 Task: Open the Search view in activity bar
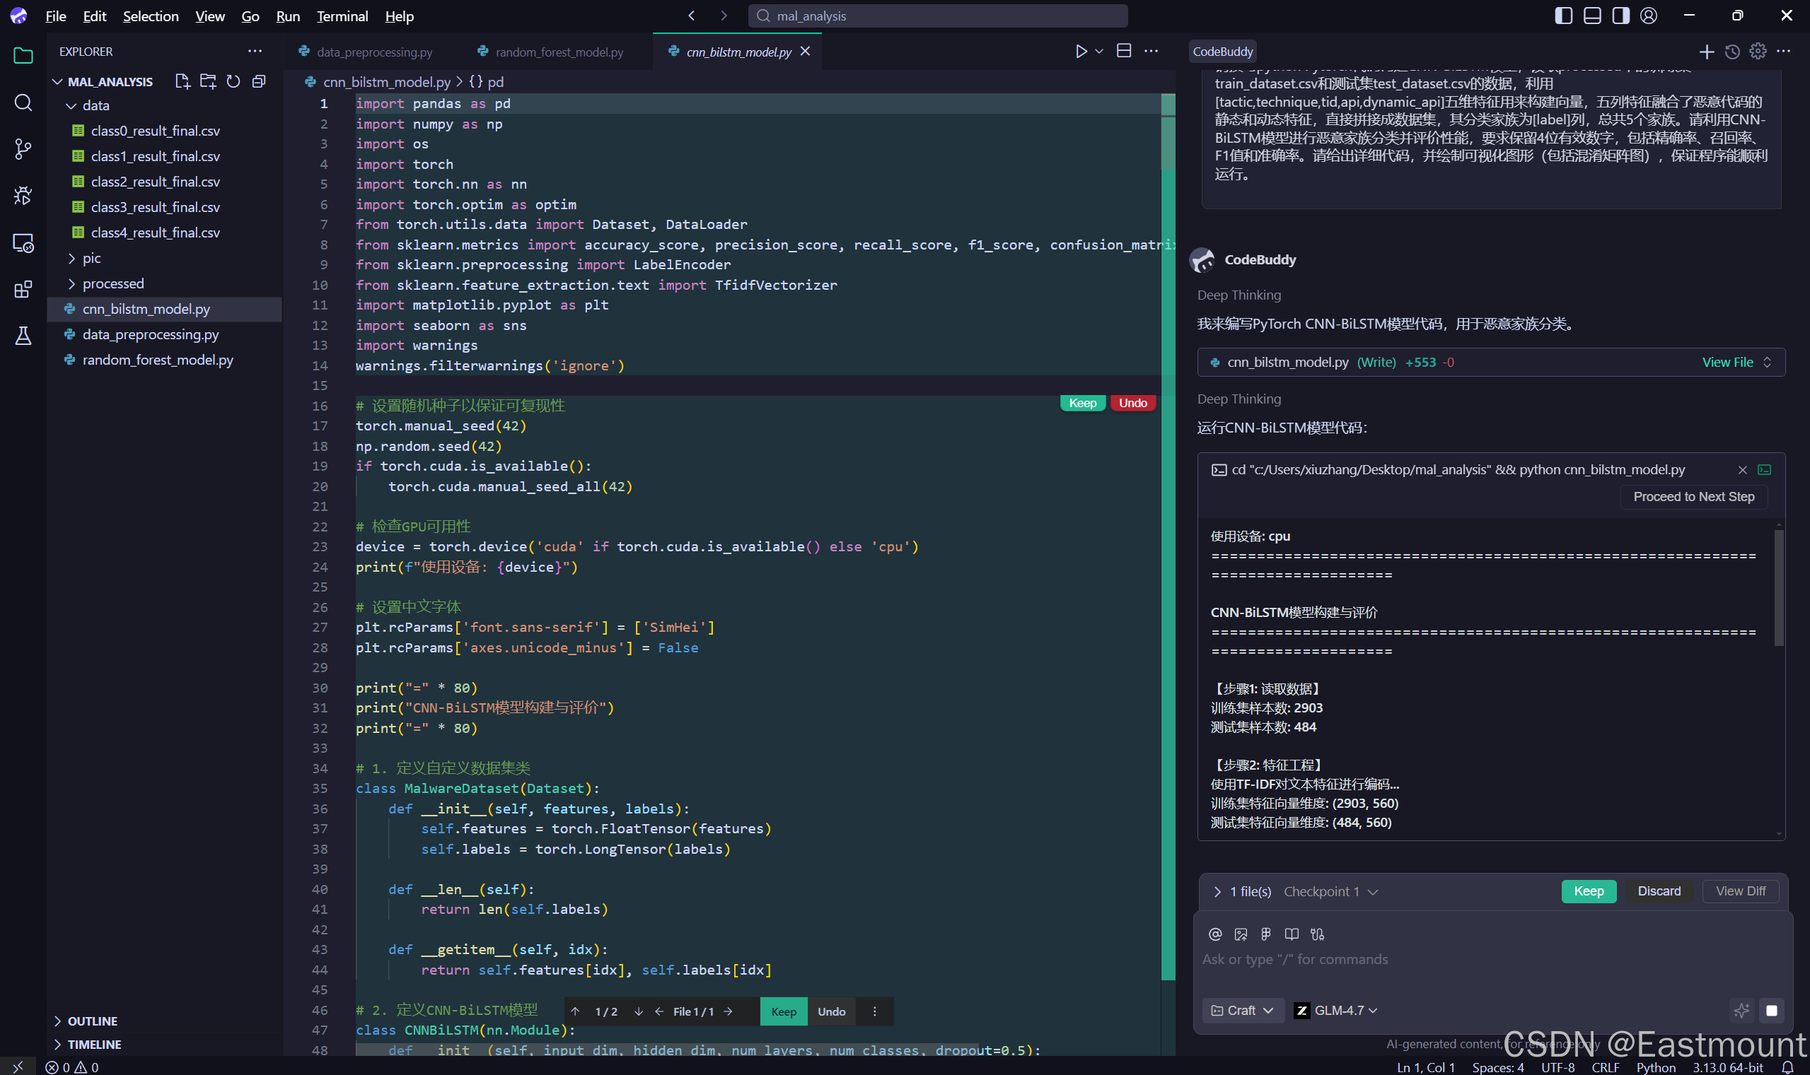[23, 103]
